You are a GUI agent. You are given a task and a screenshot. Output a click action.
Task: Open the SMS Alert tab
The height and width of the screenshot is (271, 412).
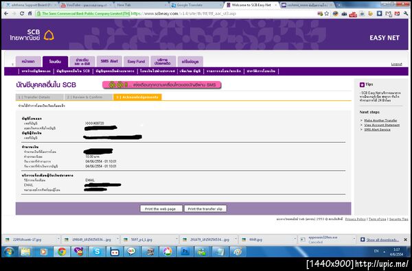[x=109, y=61]
